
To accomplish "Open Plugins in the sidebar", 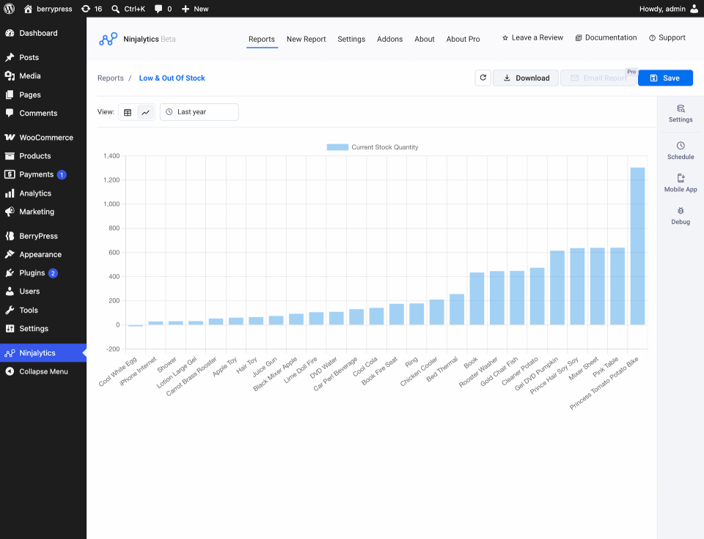I will pos(43,272).
